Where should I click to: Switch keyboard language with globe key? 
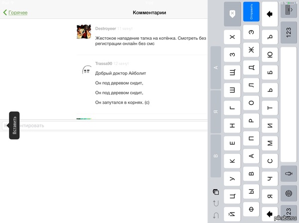click(289, 193)
